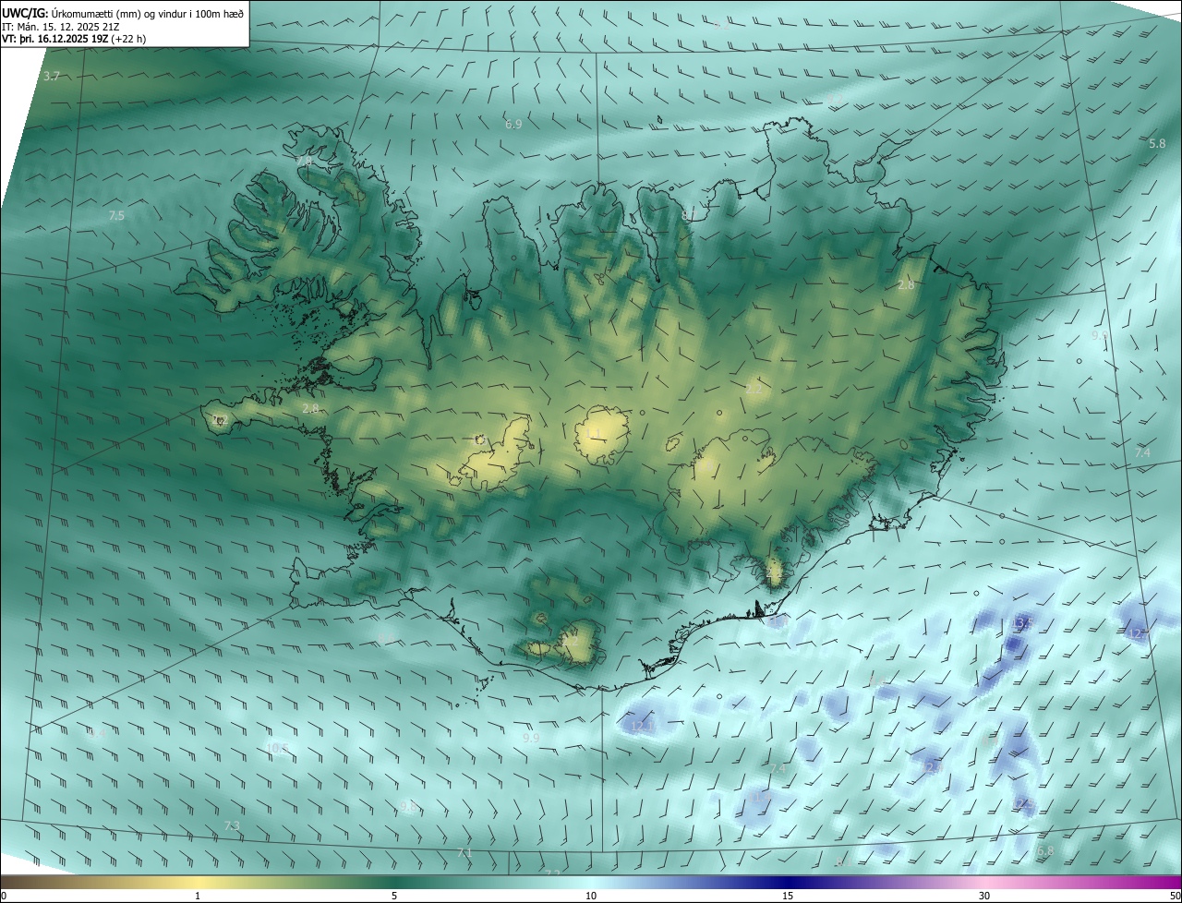Screen dimensions: 1182x903
Task: Click the colour scale tick label '5'
Action: coord(394,896)
